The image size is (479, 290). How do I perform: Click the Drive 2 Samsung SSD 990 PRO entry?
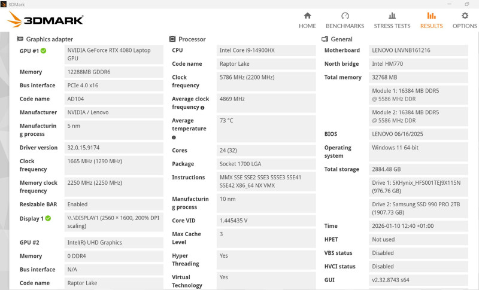click(x=418, y=209)
